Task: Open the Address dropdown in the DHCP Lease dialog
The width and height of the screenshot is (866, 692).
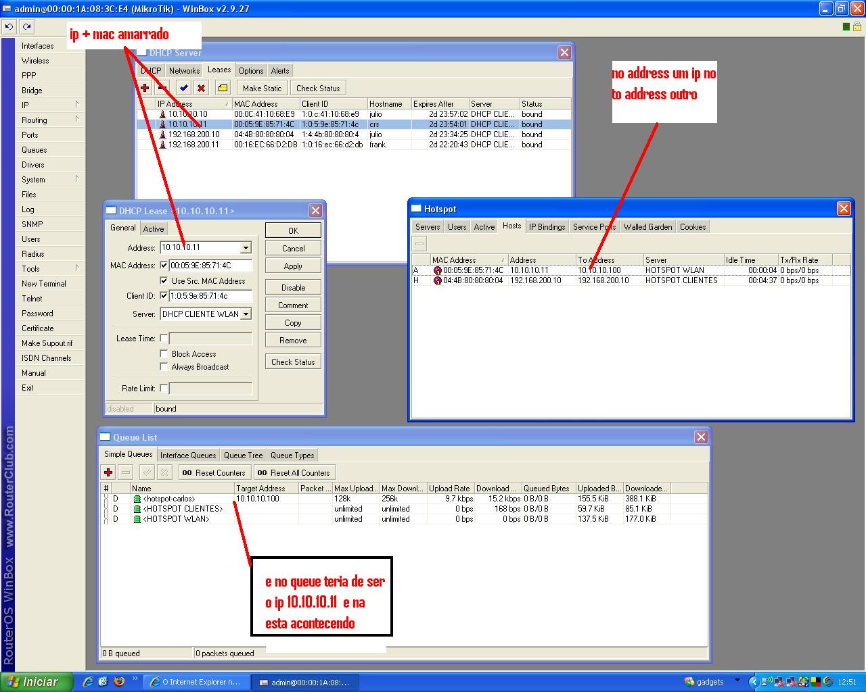Action: point(246,248)
